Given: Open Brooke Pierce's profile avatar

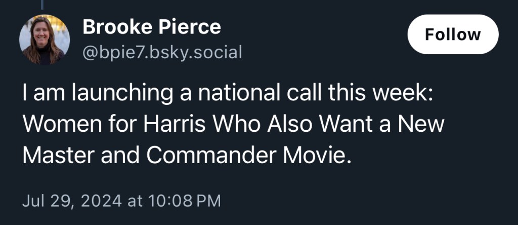Looking at the screenshot, I should click(45, 40).
